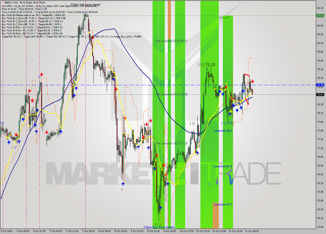The height and width of the screenshot is (234, 326).
Task: Click the 75.35 price axis value
Action: [320, 210]
